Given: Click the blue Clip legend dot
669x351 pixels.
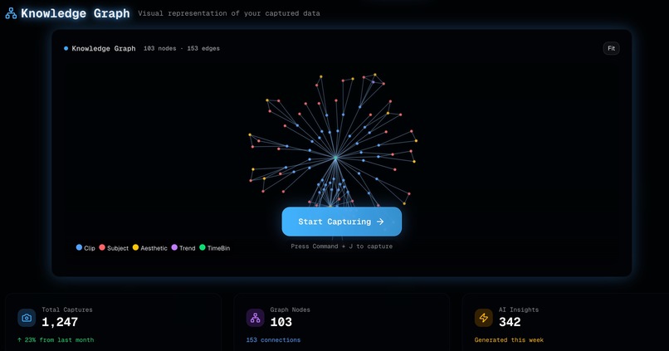Looking at the screenshot, I should [79, 247].
